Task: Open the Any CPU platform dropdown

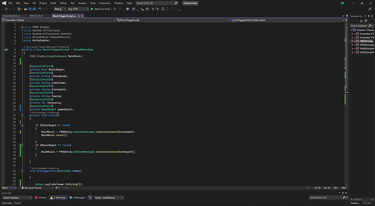Action: click(x=78, y=9)
